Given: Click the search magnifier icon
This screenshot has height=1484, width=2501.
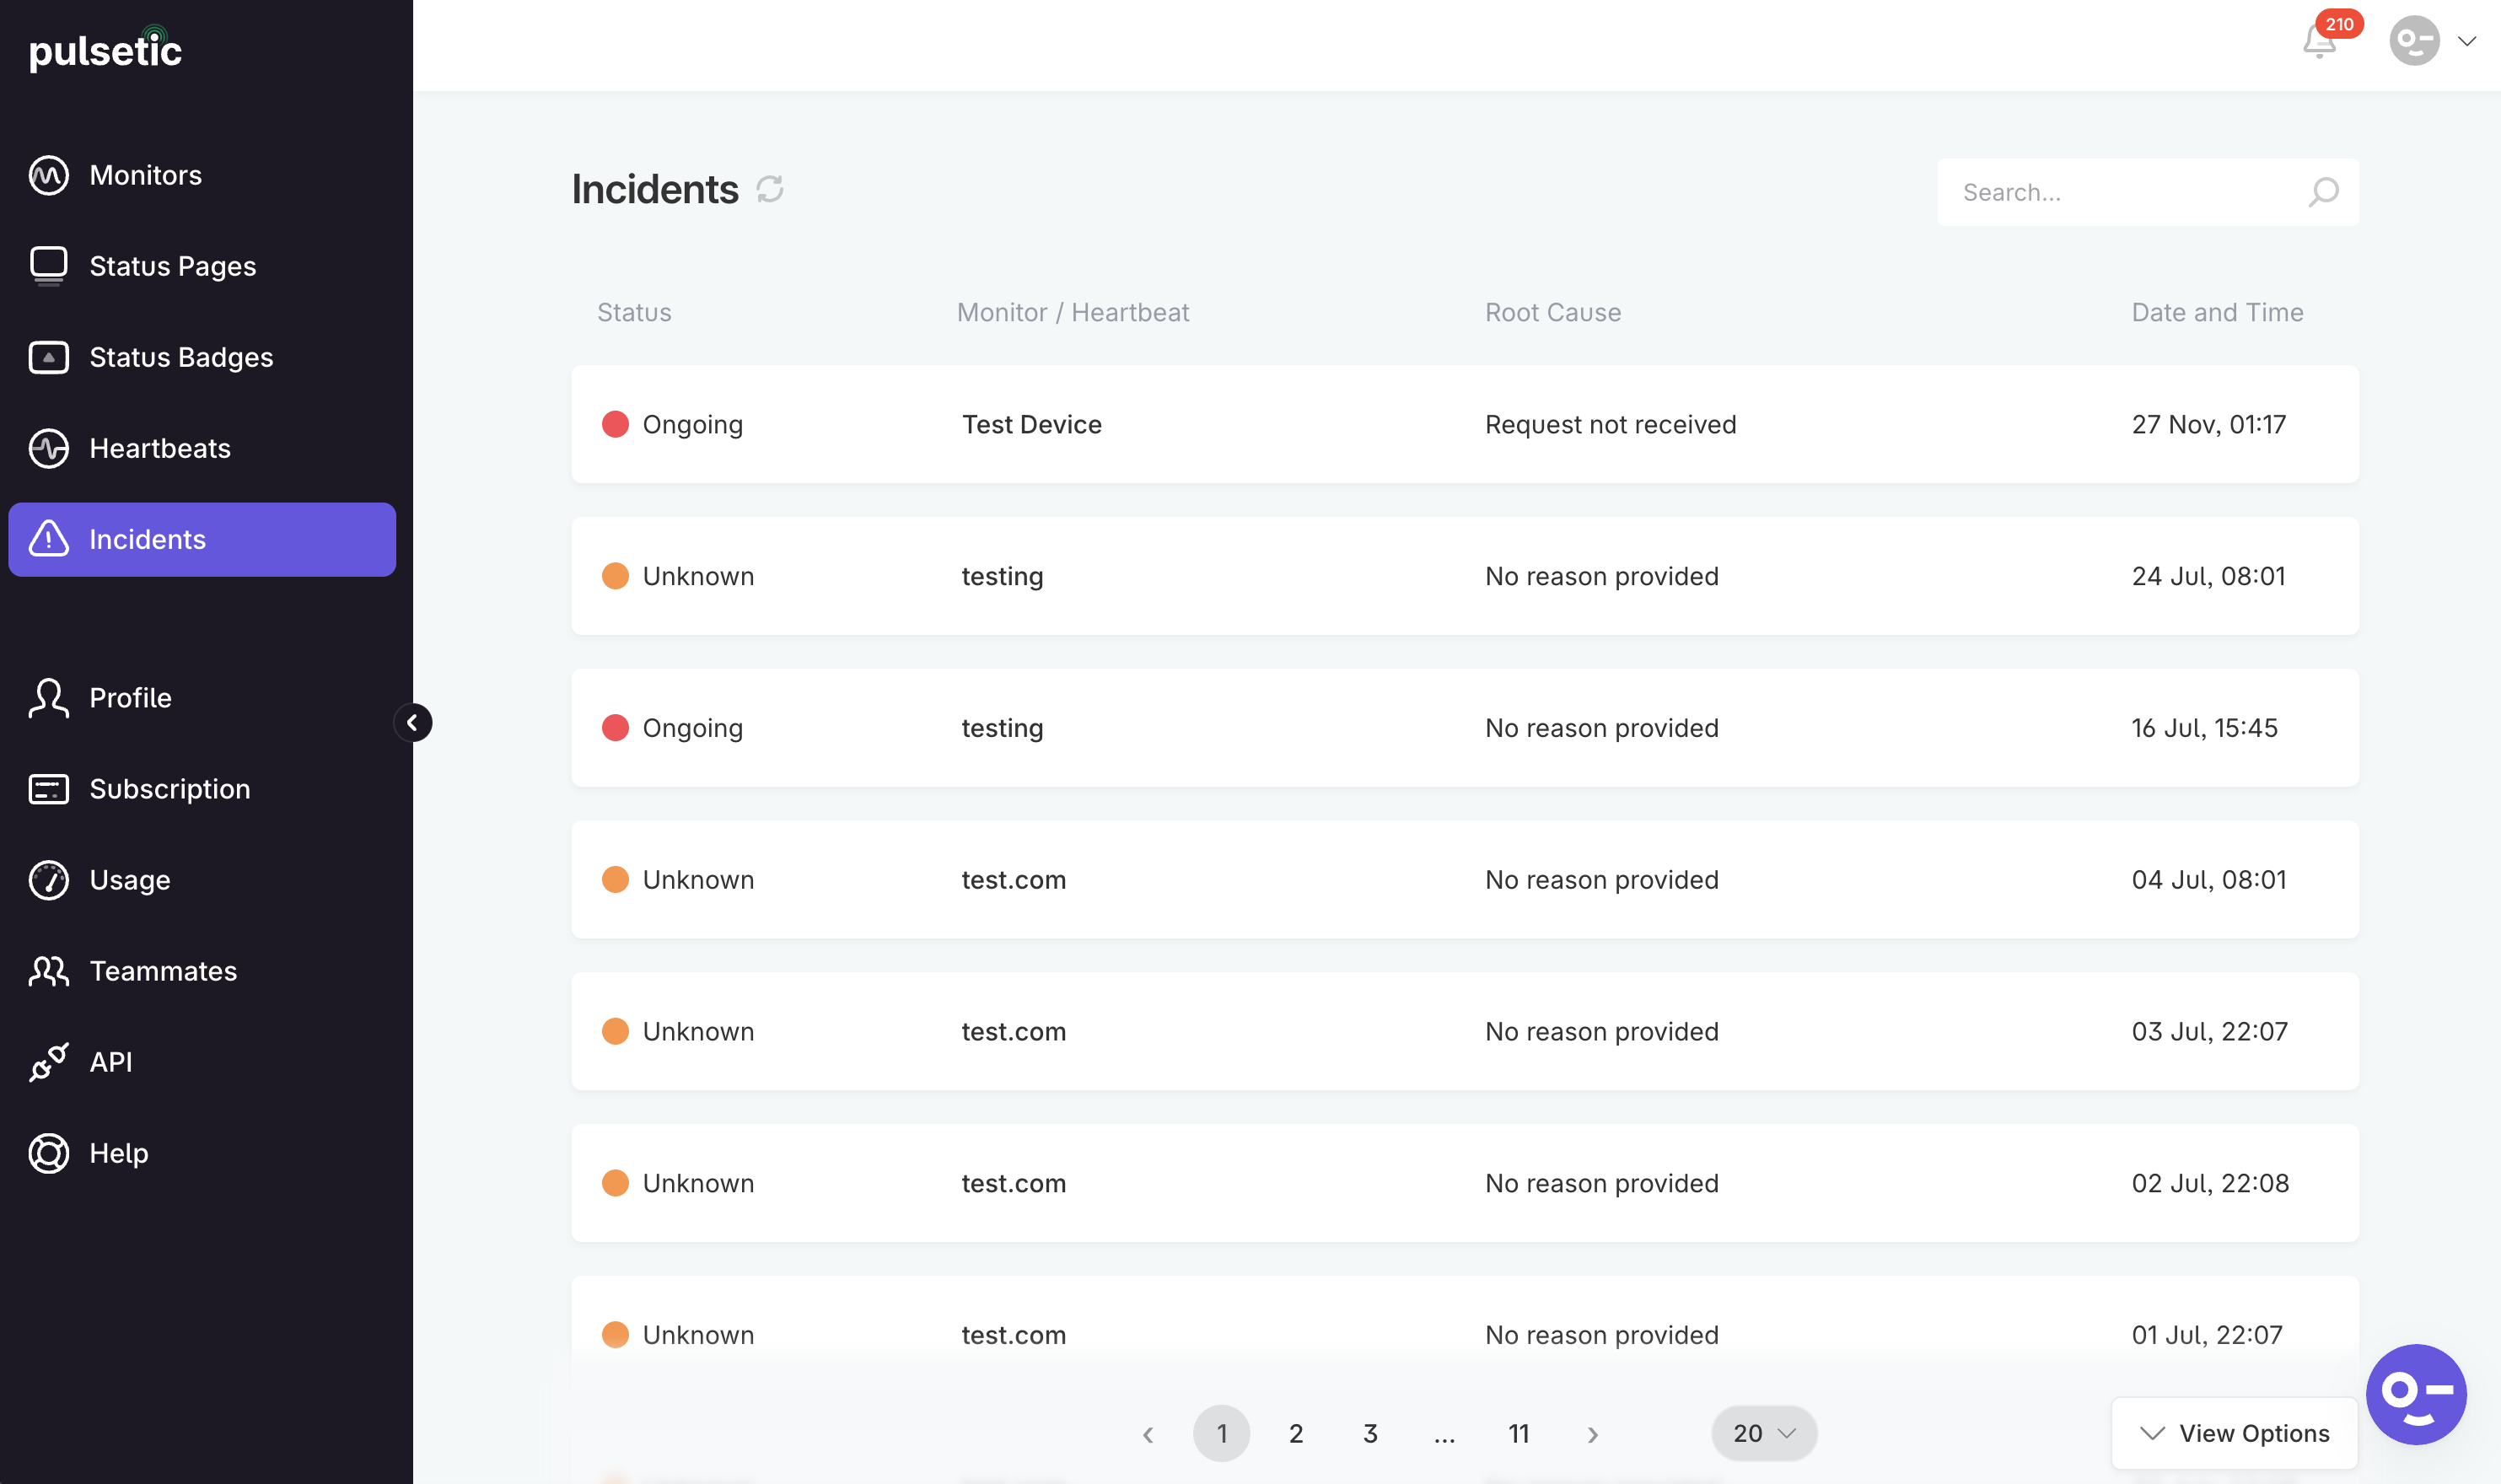Looking at the screenshot, I should (x=2322, y=192).
